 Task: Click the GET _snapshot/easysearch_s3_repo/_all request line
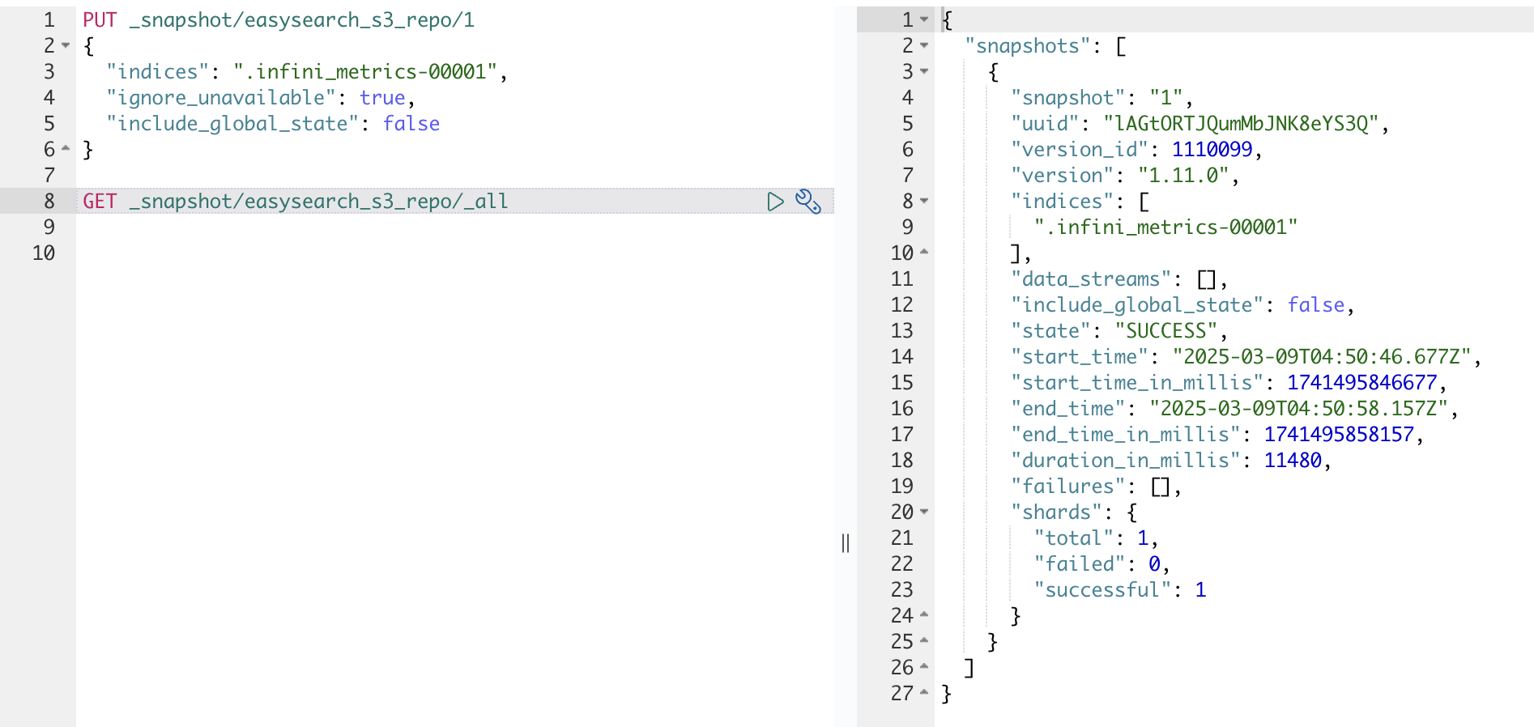point(296,201)
